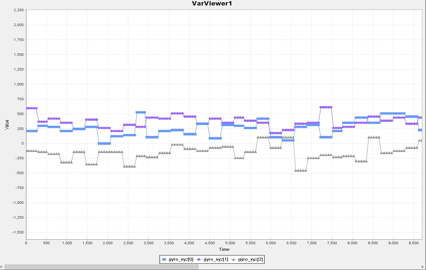The width and height of the screenshot is (426, 270).
Task: Click the Time axis label
Action: click(224, 249)
